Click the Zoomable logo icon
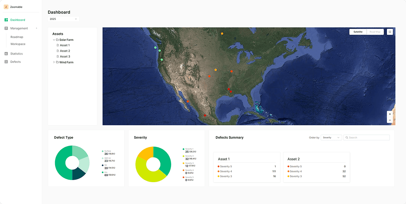The width and height of the screenshot is (406, 204). tap(6, 7)
